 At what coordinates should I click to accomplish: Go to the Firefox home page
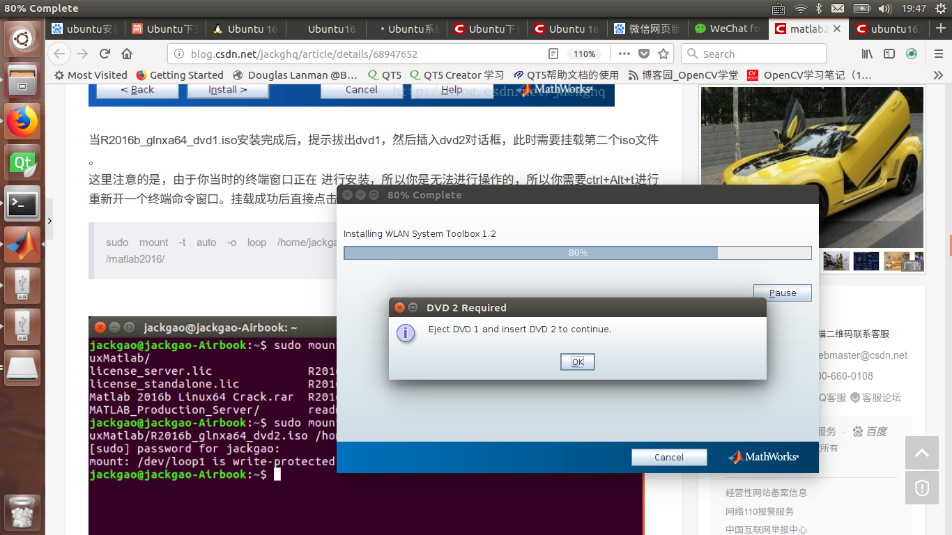(127, 54)
